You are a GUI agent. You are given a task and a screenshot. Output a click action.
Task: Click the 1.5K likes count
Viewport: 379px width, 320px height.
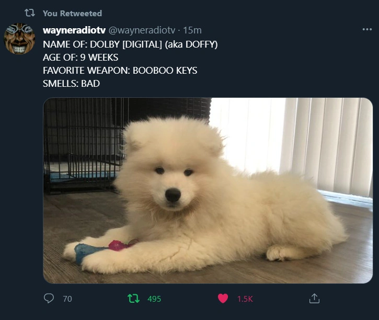pos(245,299)
